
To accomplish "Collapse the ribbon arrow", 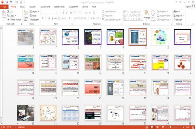I will [193, 24].
